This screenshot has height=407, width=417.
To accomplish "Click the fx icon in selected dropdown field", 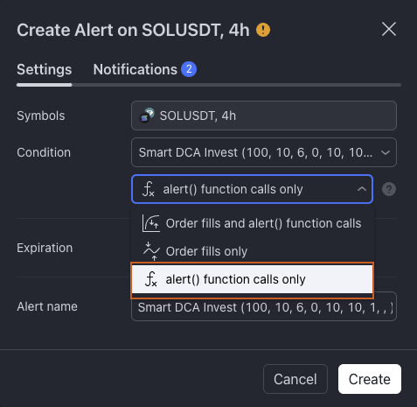I will coord(149,189).
